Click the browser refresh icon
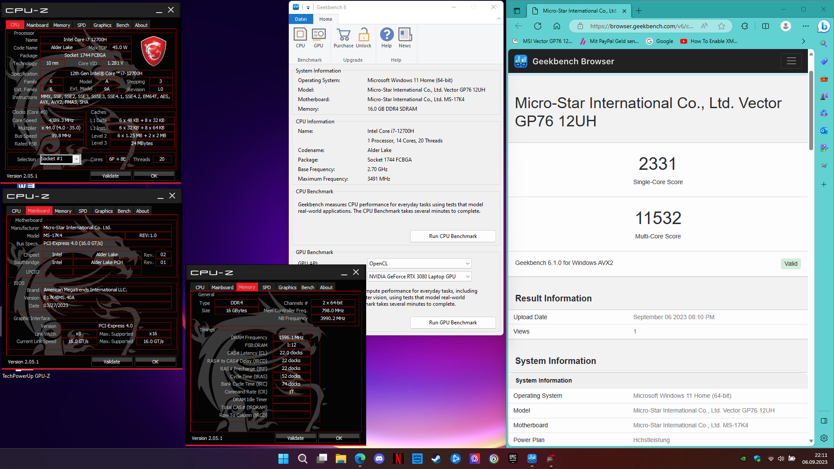Image resolution: width=834 pixels, height=469 pixels. click(x=538, y=26)
